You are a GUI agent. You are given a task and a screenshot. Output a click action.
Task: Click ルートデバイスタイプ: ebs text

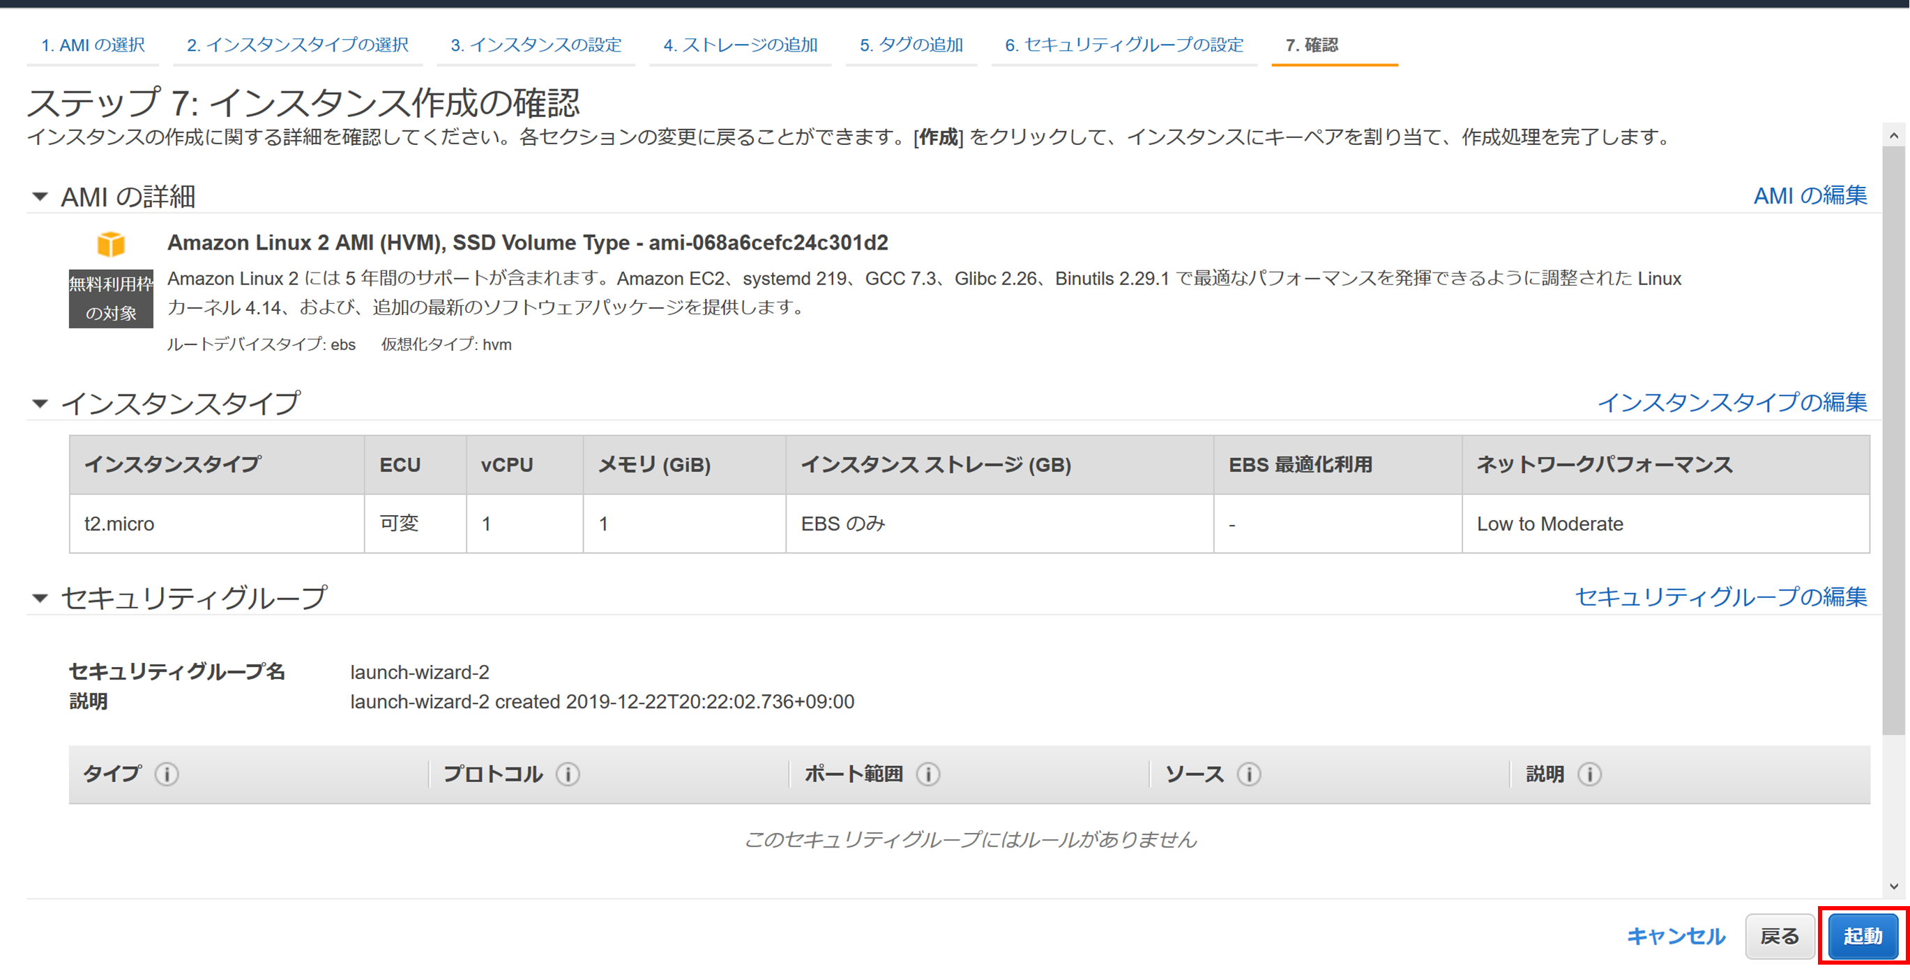pos(261,345)
